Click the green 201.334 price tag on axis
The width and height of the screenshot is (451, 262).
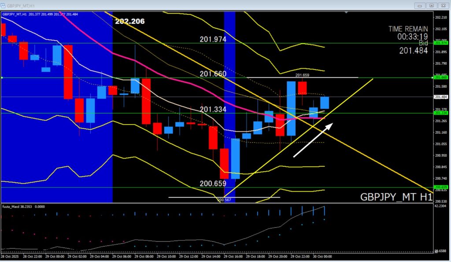[x=441, y=113]
